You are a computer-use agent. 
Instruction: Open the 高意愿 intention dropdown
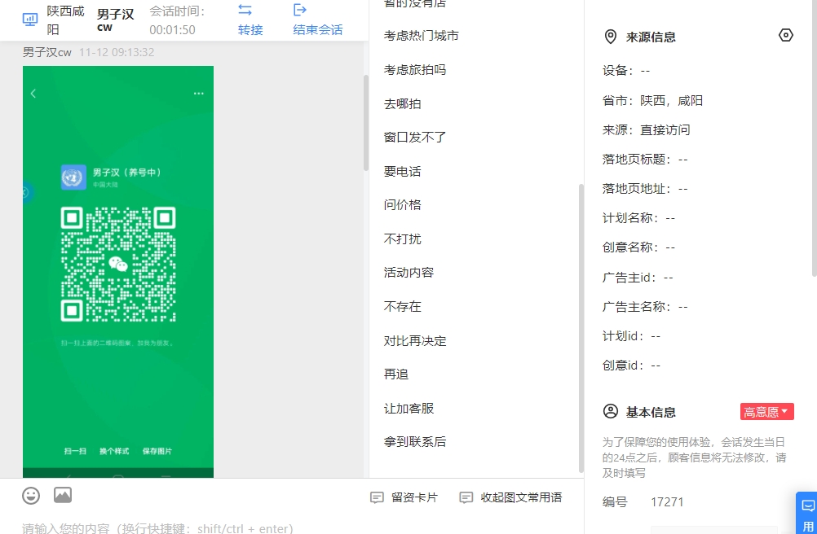pyautogui.click(x=766, y=412)
